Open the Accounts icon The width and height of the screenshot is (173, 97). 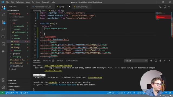point(3,80)
